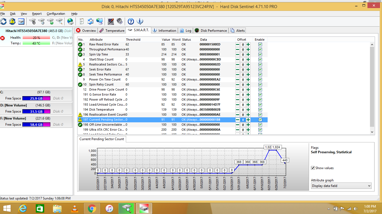382x214 pixels.
Task: Click the globe over disk toolbar icon
Action: (70, 21)
